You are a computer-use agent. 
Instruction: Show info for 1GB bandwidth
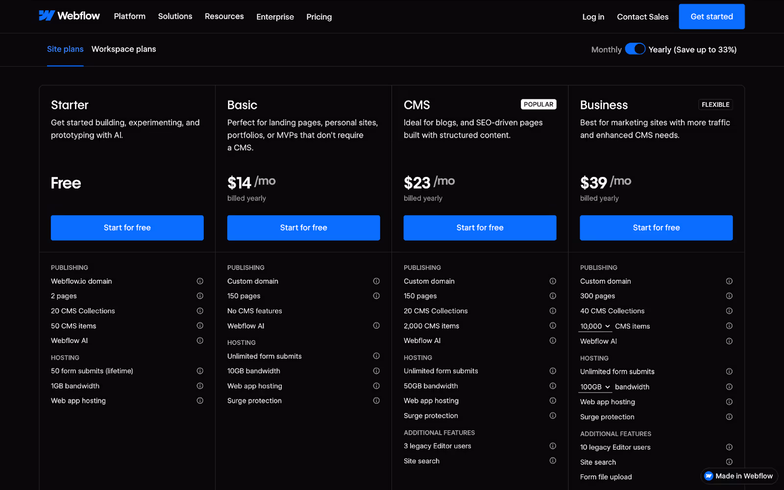coord(200,386)
